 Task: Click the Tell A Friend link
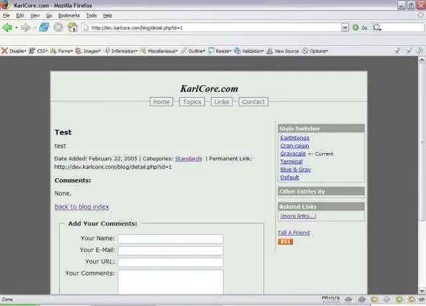pos(294,233)
